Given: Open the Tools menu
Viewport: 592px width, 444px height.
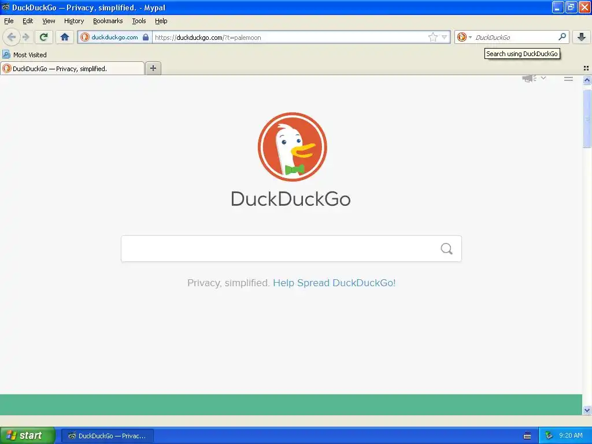Looking at the screenshot, I should pos(139,21).
